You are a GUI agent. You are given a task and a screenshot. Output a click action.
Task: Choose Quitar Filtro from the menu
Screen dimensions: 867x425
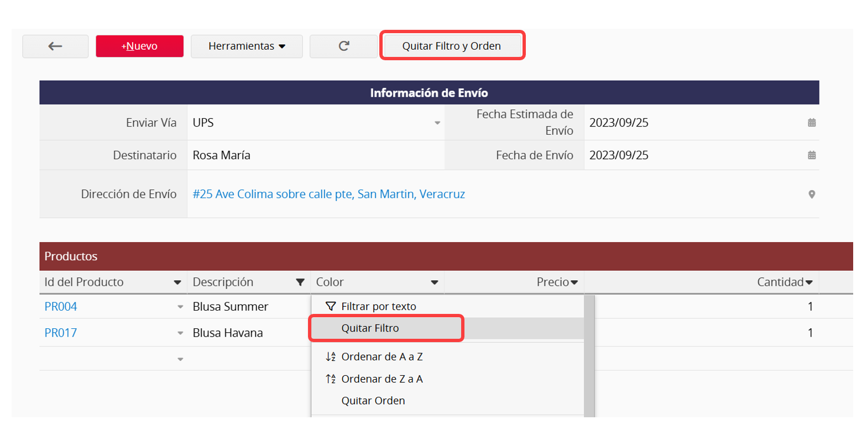(370, 328)
